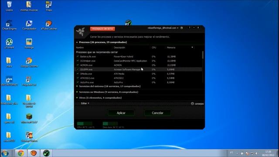Uncheck the ATKOSD2.exe process

[x=78, y=78]
